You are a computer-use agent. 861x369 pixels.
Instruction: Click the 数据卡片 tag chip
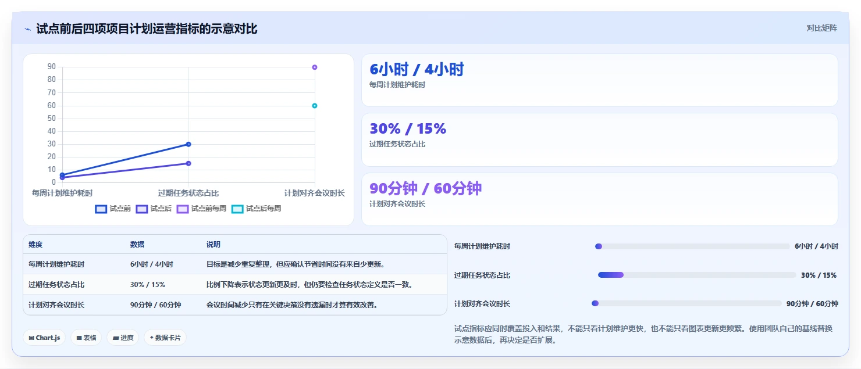coord(165,338)
